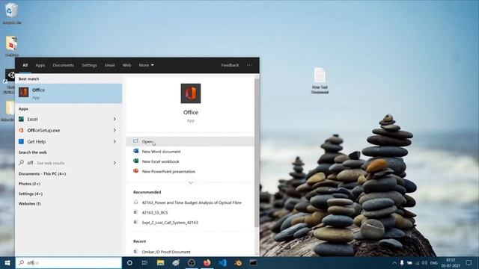The width and height of the screenshot is (479, 269).
Task: Open Task View from taskbar
Action: [x=144, y=262]
